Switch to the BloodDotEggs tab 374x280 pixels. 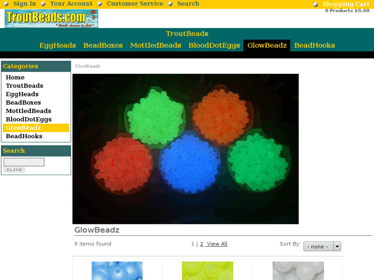214,45
